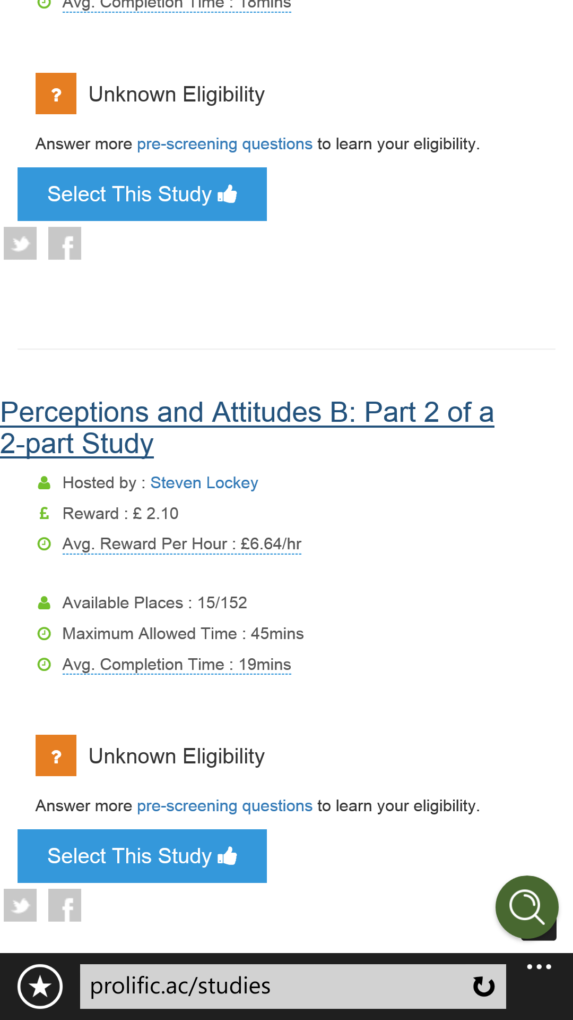This screenshot has width=573, height=1020.
Task: Tap the green magnifier search button
Action: coord(526,907)
